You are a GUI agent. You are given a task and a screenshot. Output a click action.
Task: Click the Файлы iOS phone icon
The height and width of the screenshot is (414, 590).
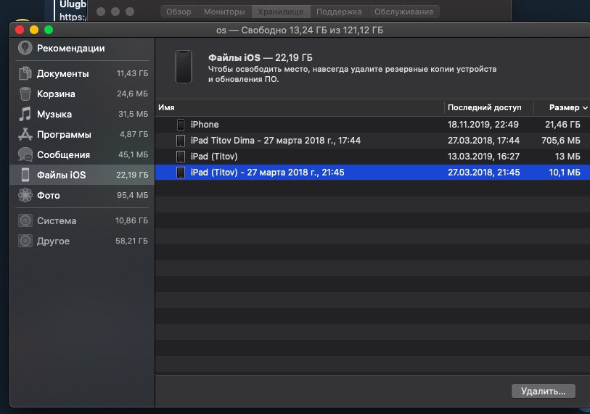coord(25,175)
